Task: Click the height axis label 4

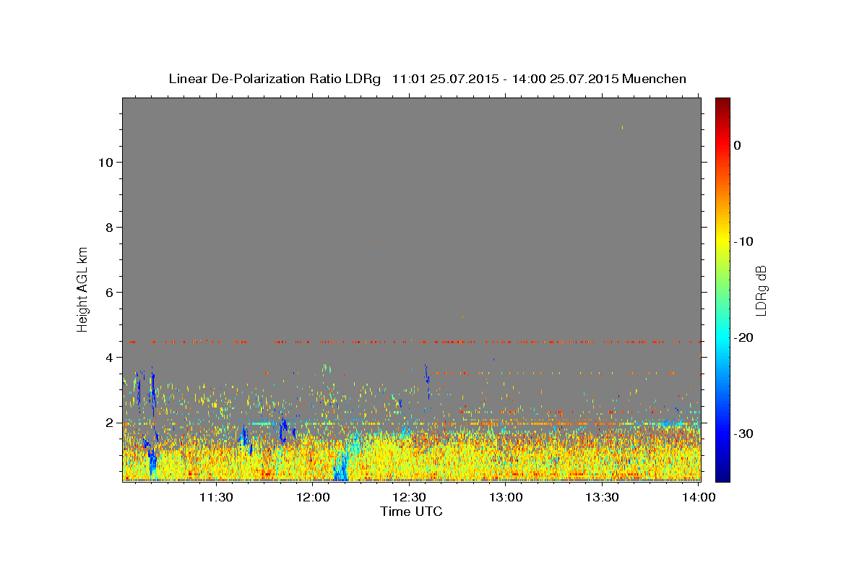Action: coord(108,358)
